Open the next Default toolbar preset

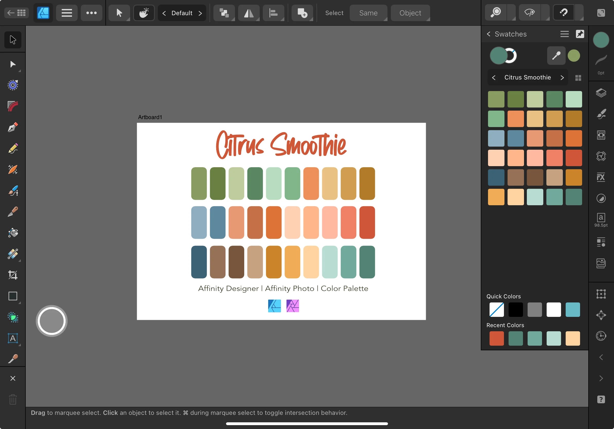click(201, 13)
